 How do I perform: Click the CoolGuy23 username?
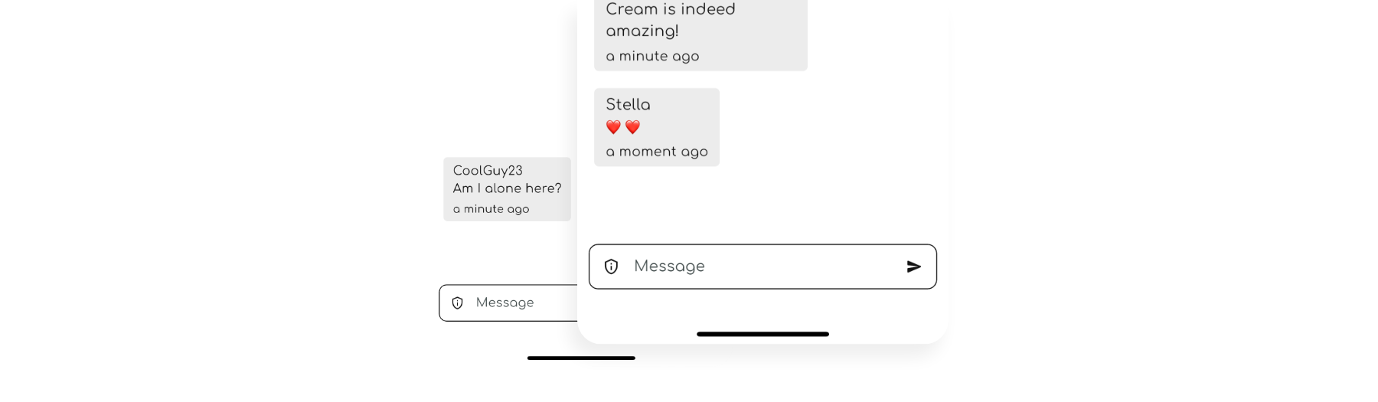(x=488, y=171)
